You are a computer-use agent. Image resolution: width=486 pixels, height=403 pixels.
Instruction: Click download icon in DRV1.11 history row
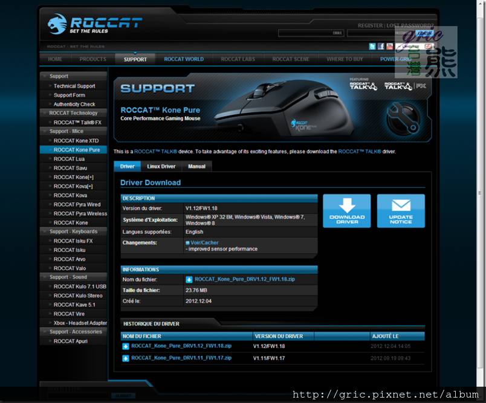(x=126, y=358)
